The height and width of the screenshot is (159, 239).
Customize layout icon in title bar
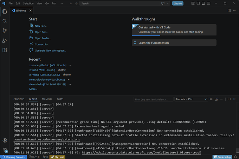point(193,4)
